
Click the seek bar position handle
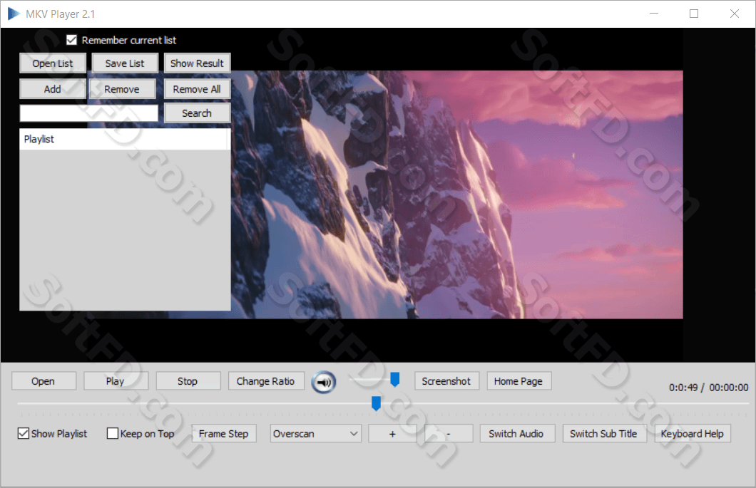(376, 404)
